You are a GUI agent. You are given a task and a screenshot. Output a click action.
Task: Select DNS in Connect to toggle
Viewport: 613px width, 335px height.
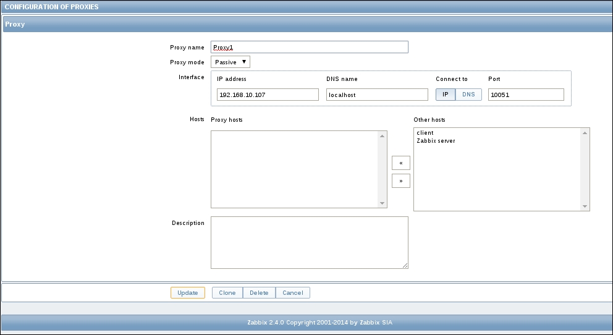point(469,95)
